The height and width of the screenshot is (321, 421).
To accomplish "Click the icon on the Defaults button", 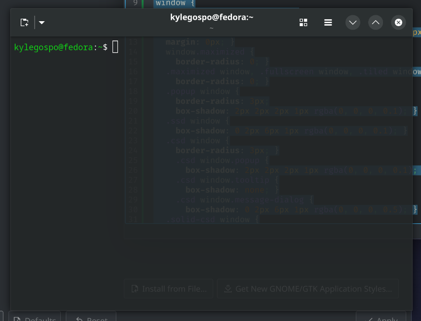I will pyautogui.click(x=16, y=319).
